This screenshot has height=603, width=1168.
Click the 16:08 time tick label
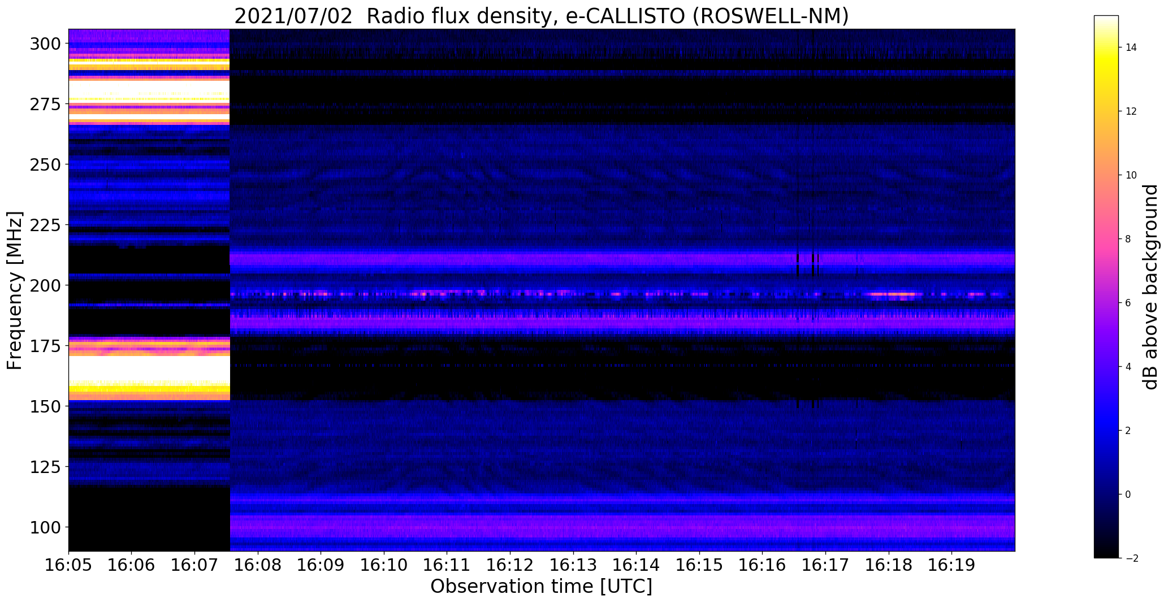(x=258, y=564)
